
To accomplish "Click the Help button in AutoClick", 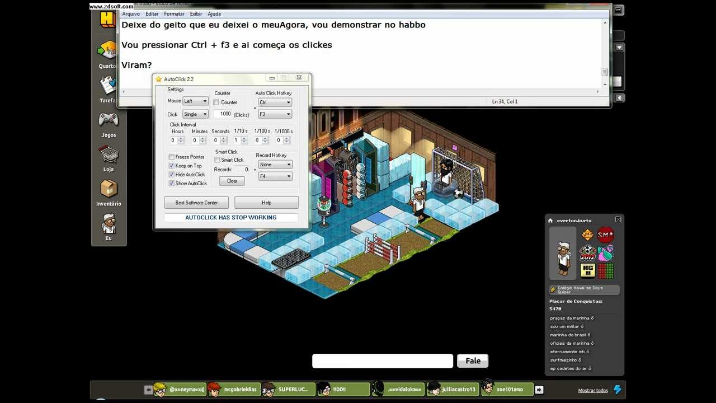I will pyautogui.click(x=266, y=203).
